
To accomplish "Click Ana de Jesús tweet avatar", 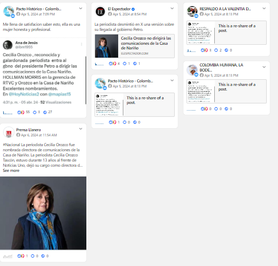I will 8,45.
